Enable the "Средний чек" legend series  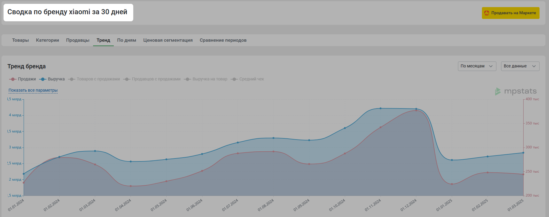click(247, 79)
